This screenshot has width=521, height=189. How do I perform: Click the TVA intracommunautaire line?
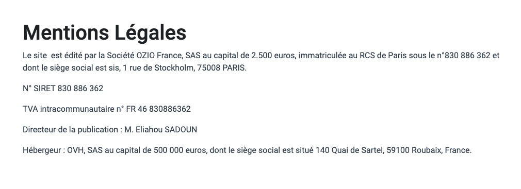click(107, 109)
